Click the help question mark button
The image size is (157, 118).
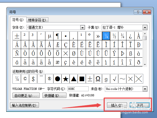[138, 12]
